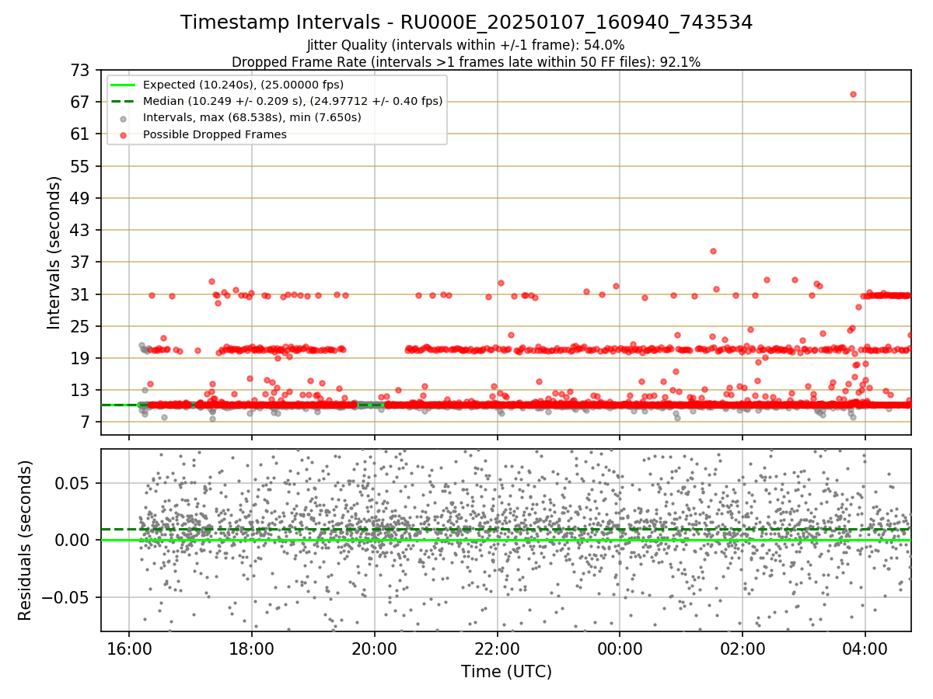The width and height of the screenshot is (933, 699).
Task: Click the 'Intervals (seconds)' y-axis label
Action: (54, 252)
